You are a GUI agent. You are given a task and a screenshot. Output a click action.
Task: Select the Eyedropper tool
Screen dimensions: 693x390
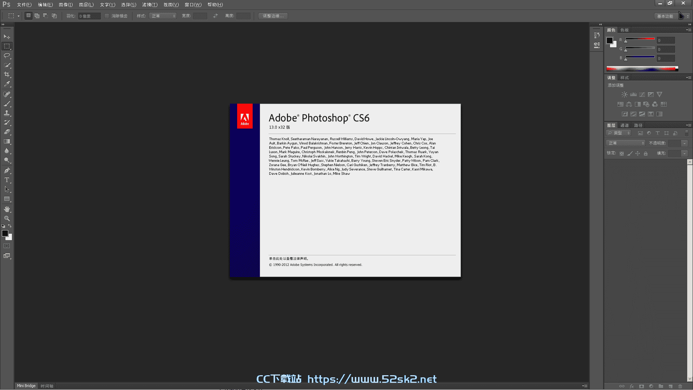[x=7, y=84]
